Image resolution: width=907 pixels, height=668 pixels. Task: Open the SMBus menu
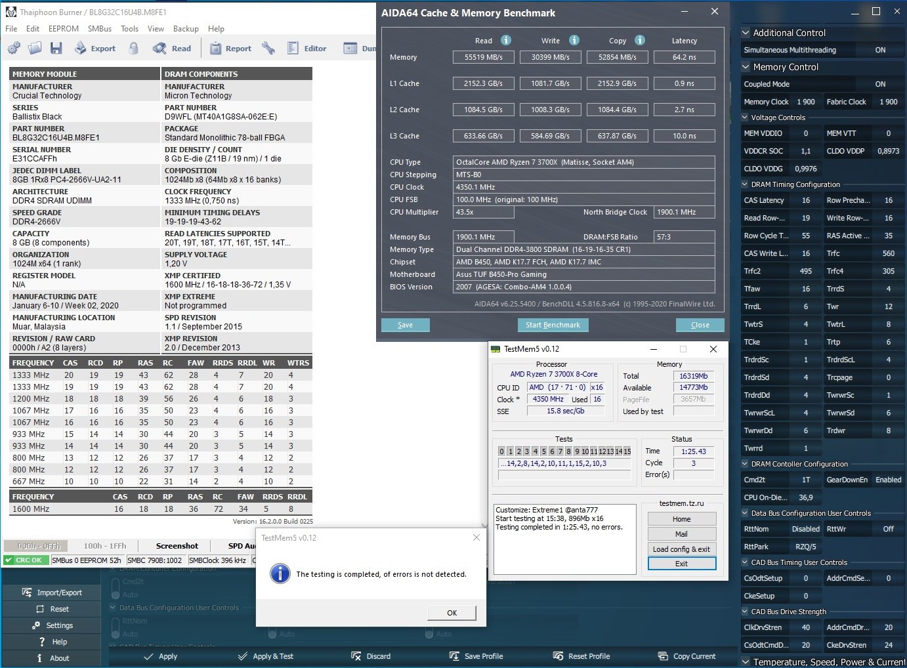(100, 29)
